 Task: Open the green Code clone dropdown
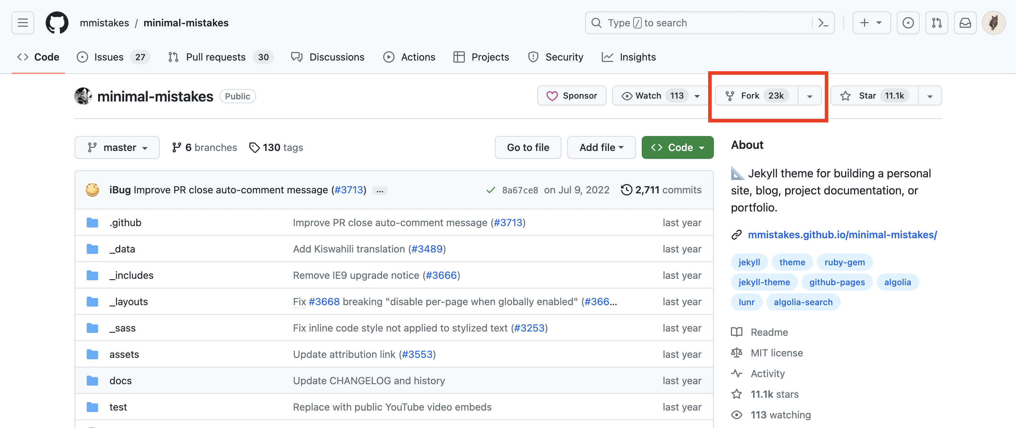point(677,147)
